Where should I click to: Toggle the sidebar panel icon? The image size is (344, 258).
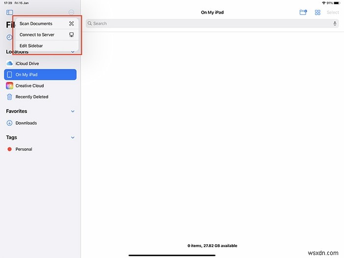[10, 12]
